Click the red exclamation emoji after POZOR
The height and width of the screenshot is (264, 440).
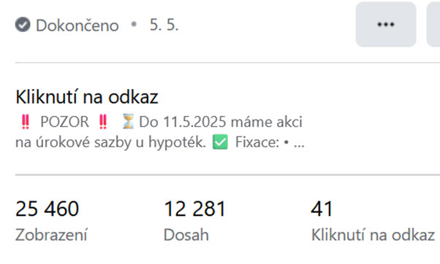103,122
